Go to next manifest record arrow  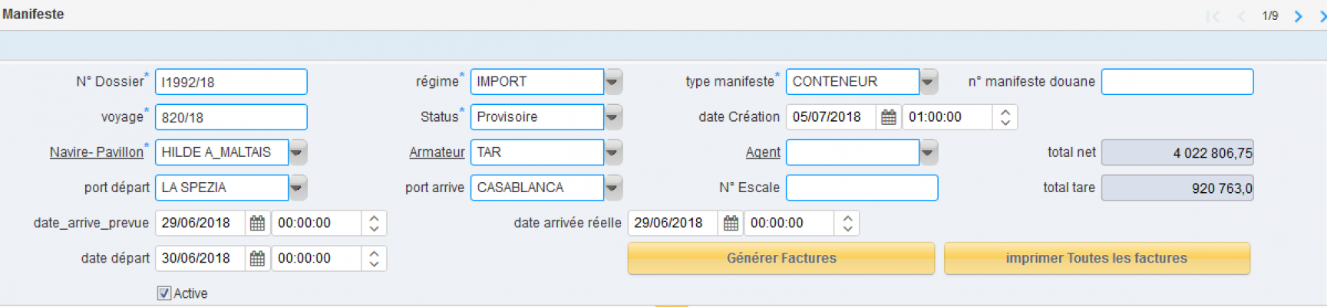1298,16
